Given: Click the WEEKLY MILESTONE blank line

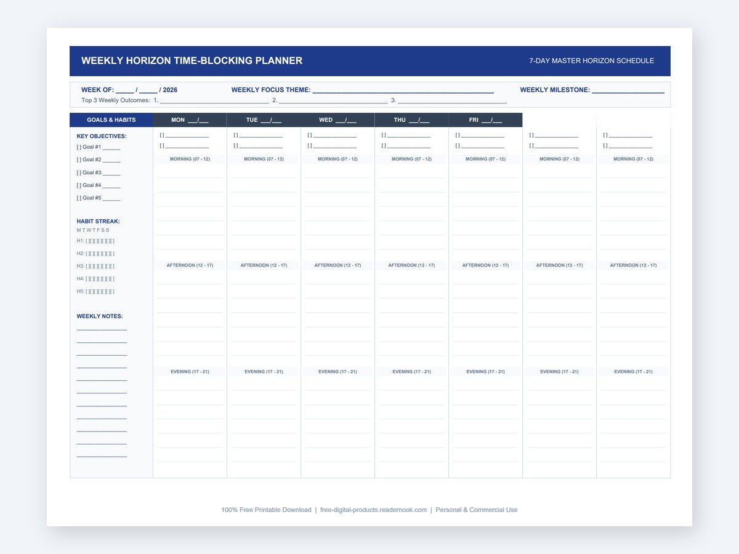Looking at the screenshot, I should [x=628, y=90].
